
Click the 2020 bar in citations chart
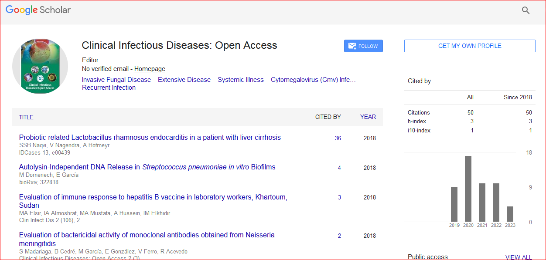468,189
